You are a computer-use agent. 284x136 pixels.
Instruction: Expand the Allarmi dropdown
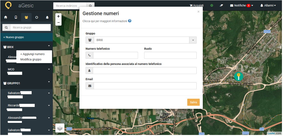click(x=268, y=5)
